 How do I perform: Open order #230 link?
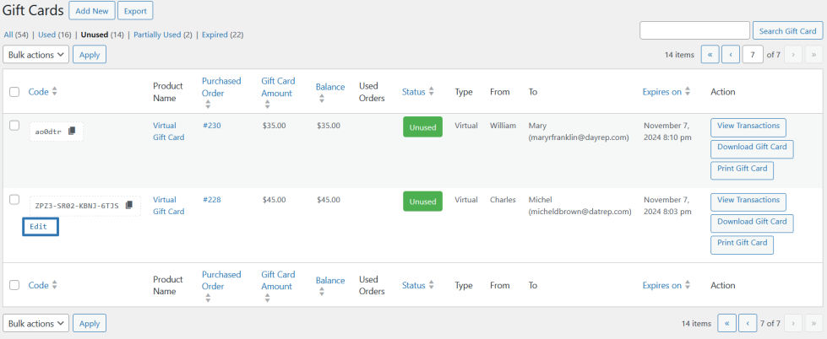pyautogui.click(x=210, y=126)
